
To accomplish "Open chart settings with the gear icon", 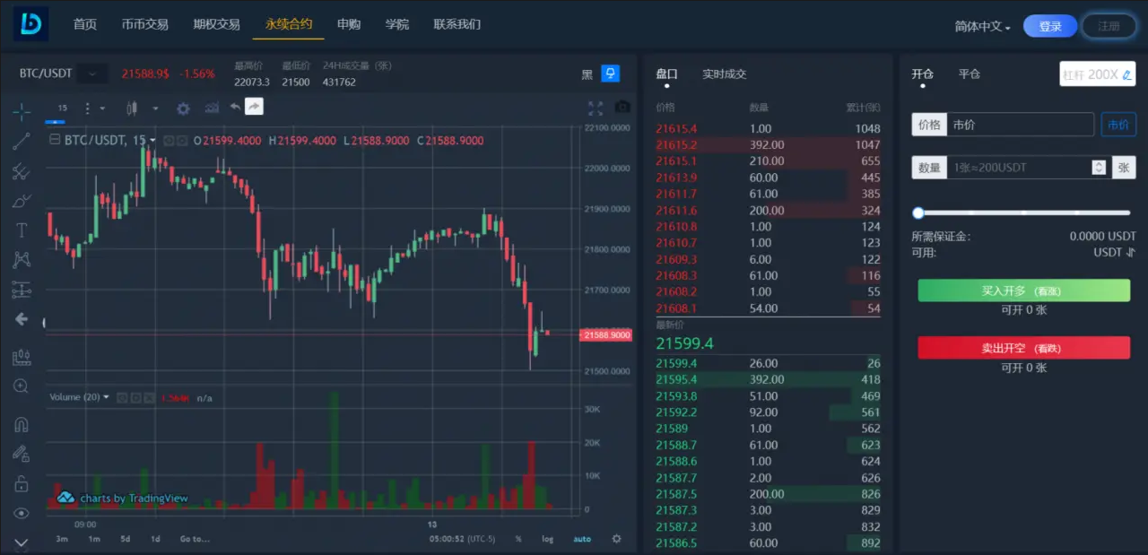I will (x=183, y=108).
